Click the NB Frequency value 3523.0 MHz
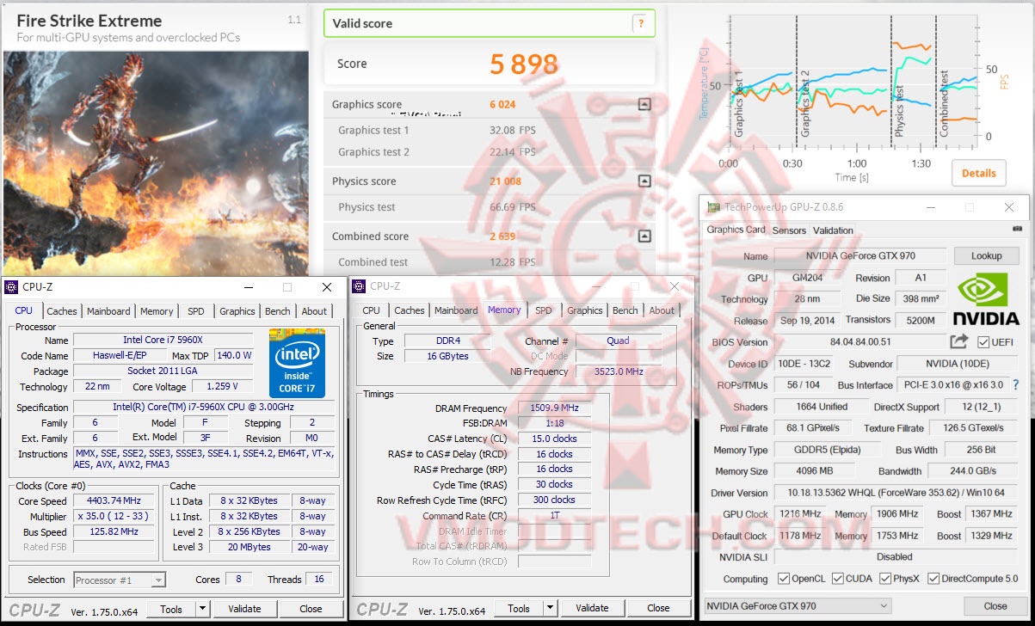The height and width of the screenshot is (626, 1035). click(x=619, y=371)
